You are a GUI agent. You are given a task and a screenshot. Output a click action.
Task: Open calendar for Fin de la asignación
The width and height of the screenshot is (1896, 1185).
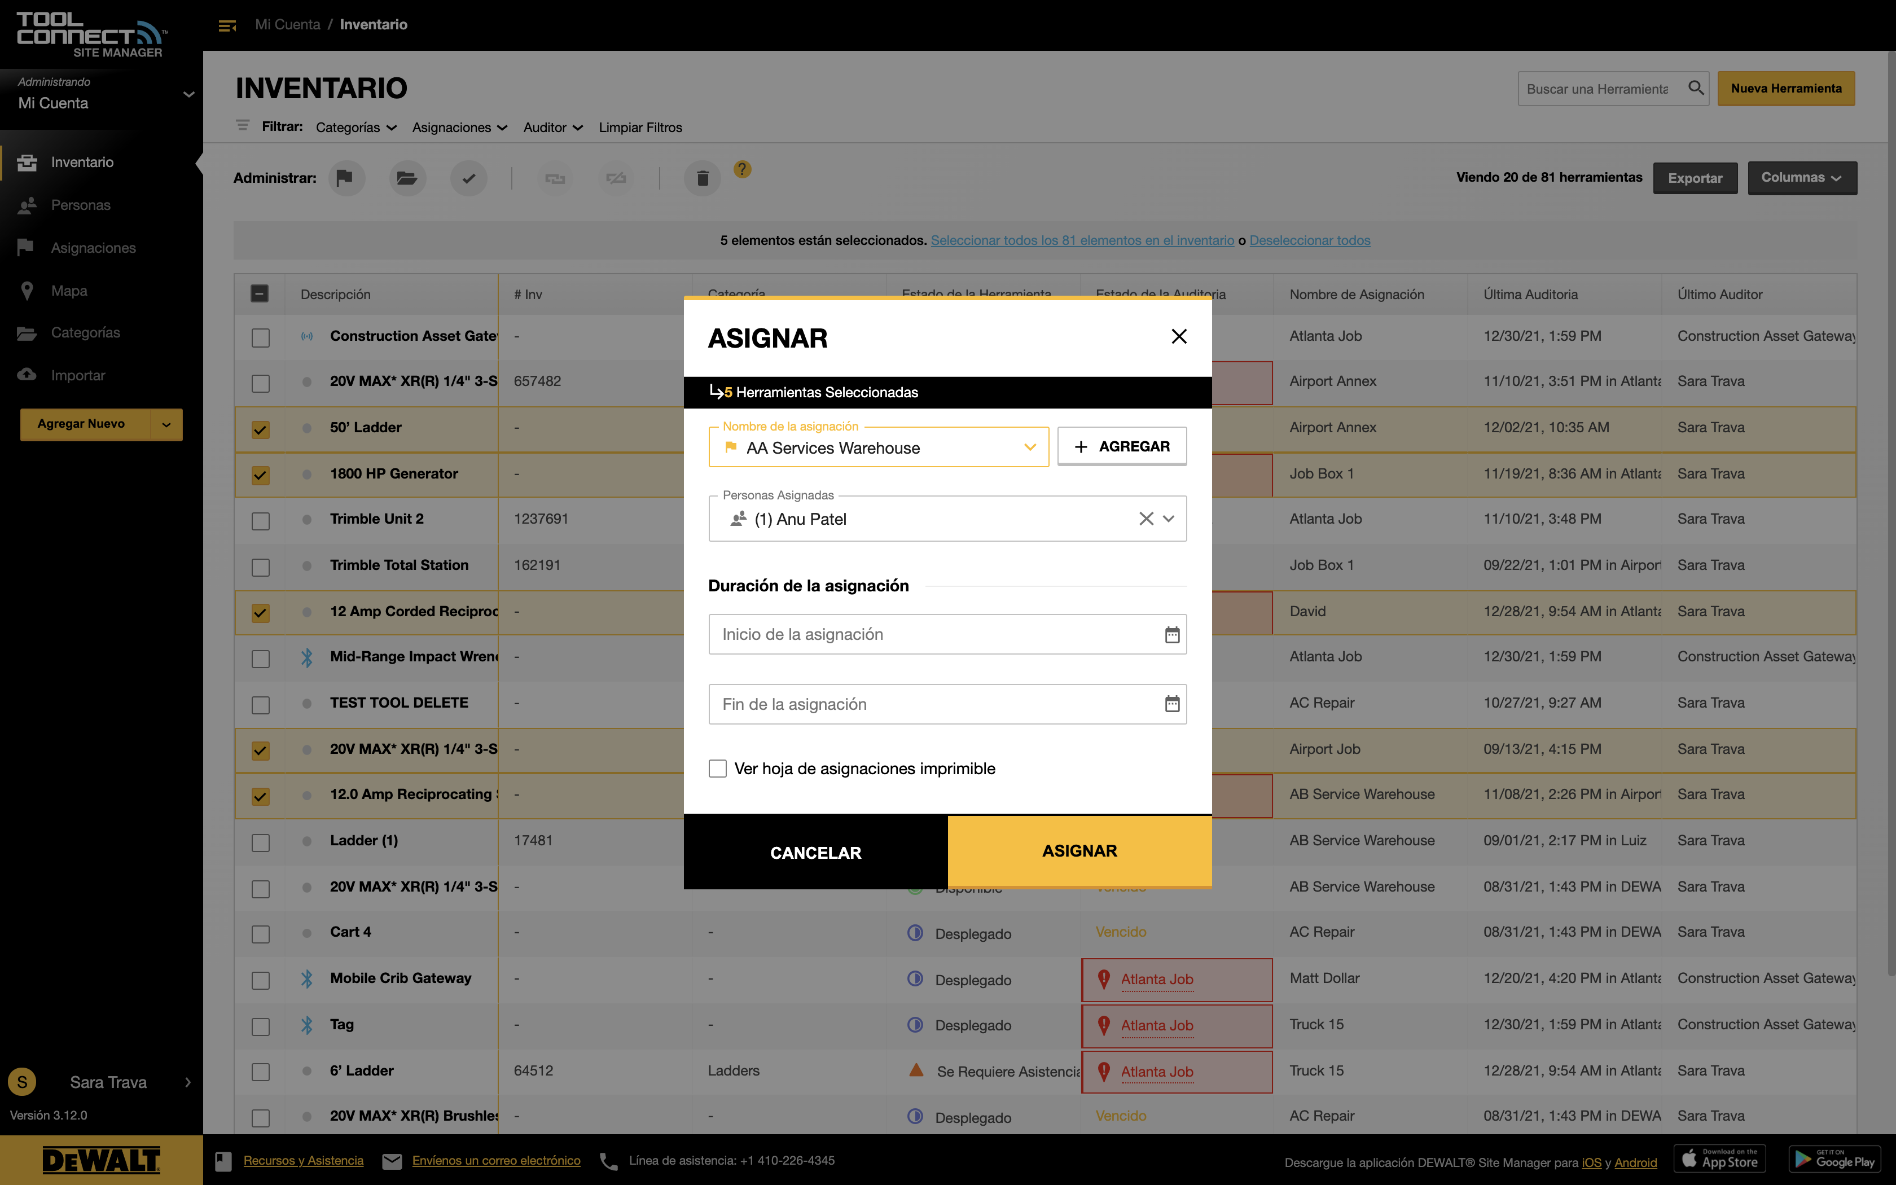tap(1171, 704)
